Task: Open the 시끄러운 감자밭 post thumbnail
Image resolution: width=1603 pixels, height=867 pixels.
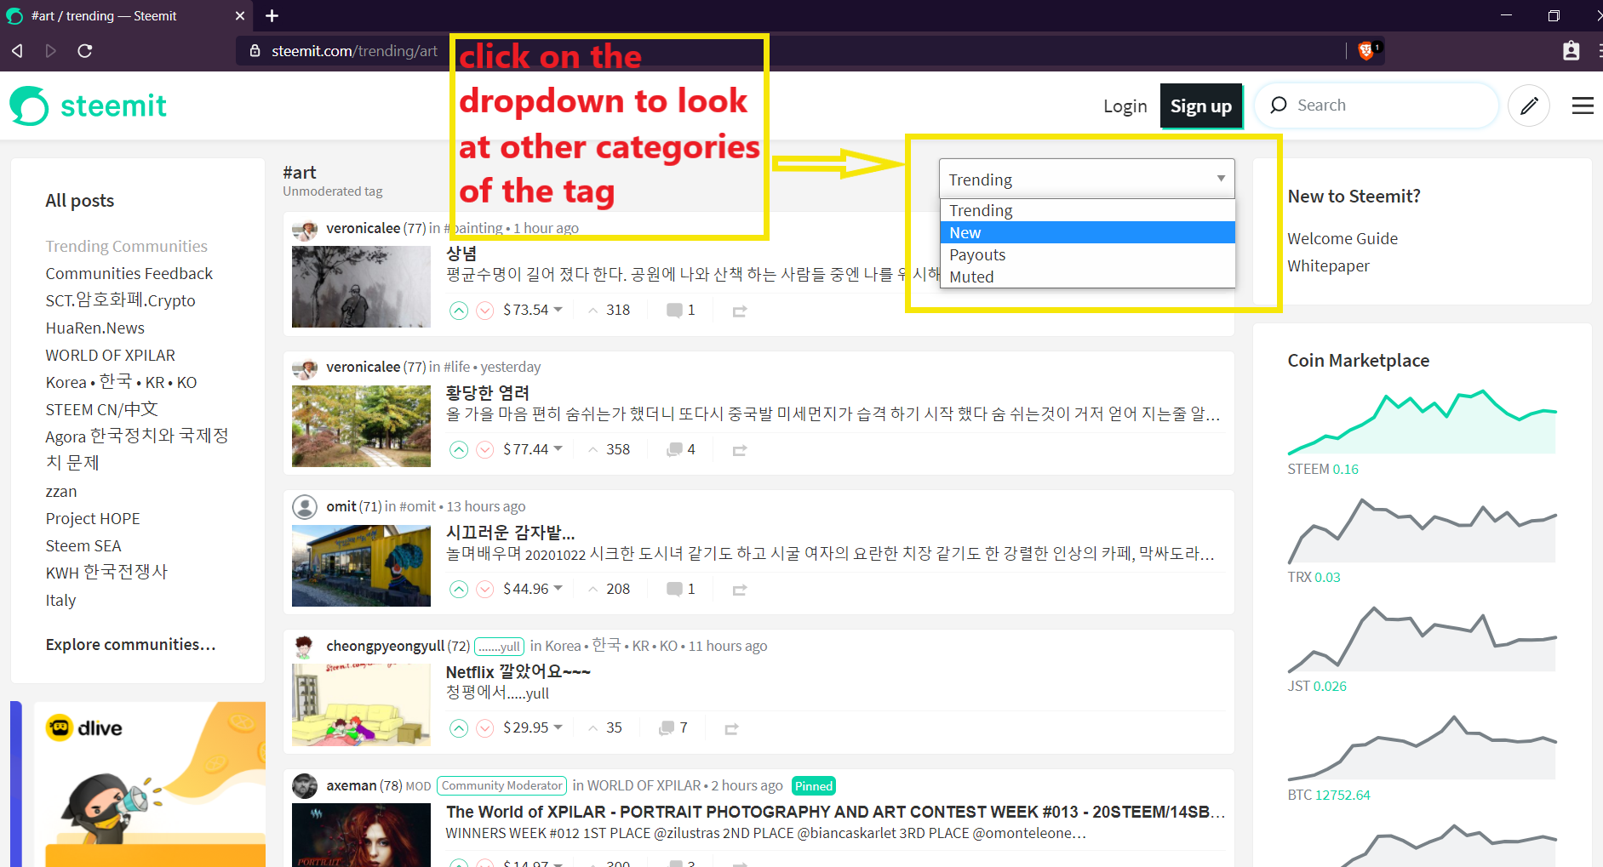Action: (361, 566)
